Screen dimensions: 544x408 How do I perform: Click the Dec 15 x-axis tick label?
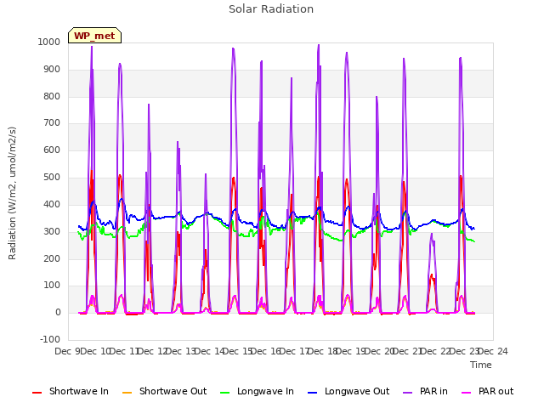pos(237,351)
